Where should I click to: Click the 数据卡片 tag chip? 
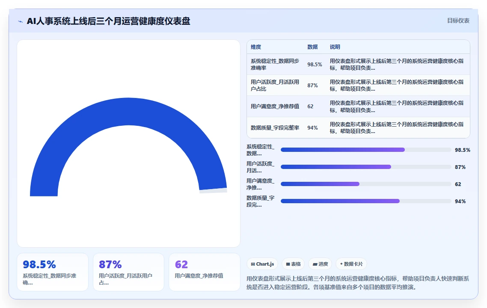351,264
